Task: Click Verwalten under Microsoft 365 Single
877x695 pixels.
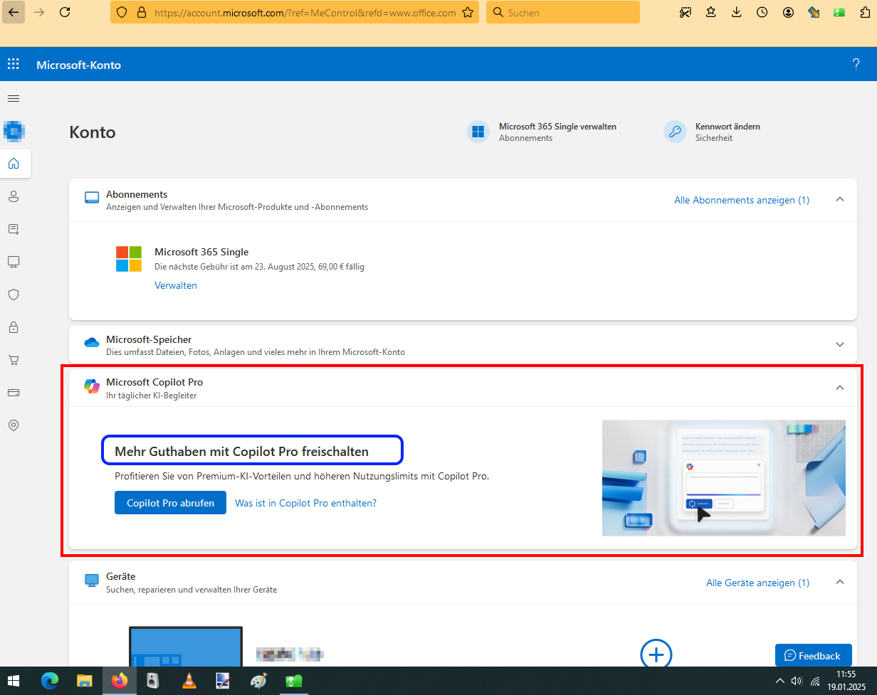Action: 175,285
